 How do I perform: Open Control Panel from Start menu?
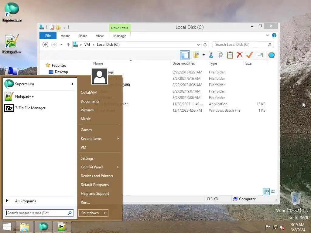click(100, 167)
